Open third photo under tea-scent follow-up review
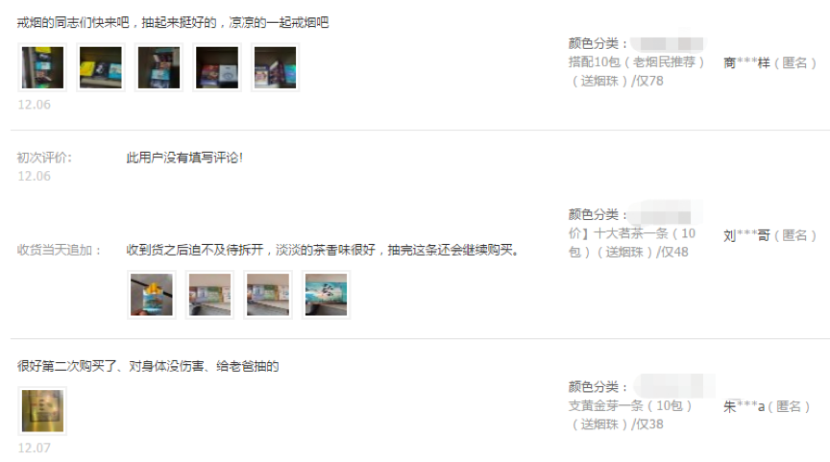 [268, 295]
